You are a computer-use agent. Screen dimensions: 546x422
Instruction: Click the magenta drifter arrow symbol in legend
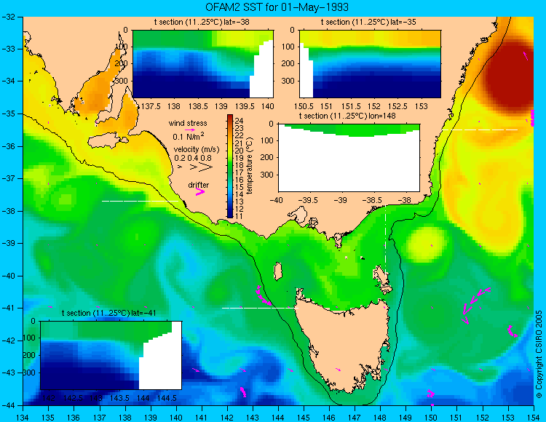click(x=200, y=191)
